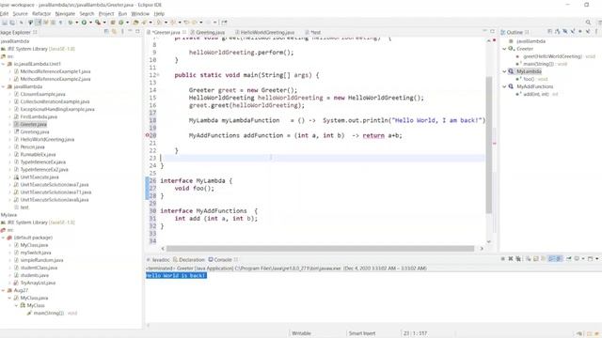This screenshot has width=602, height=338.
Task: Collapse all in the Outline toolbar
Action: 549,31
